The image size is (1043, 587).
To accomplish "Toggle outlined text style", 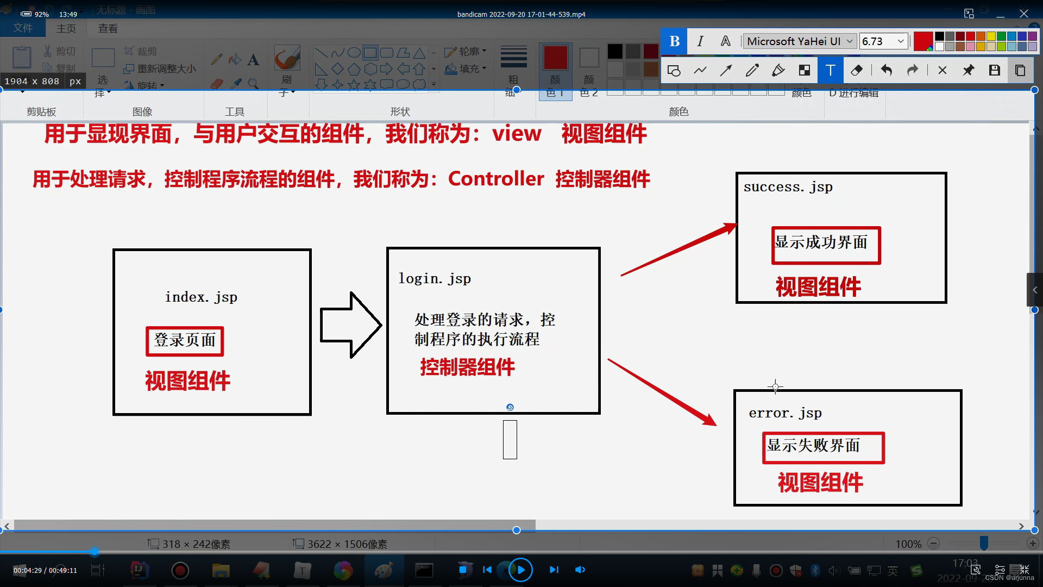I will tap(726, 41).
